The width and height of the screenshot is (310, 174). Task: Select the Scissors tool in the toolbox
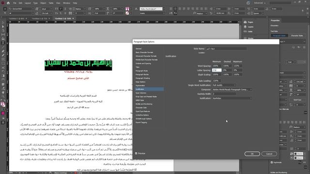(3, 68)
